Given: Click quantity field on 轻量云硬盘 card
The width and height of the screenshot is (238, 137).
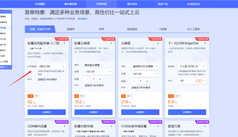Looking at the screenshot, I should pyautogui.click(x=94, y=79).
